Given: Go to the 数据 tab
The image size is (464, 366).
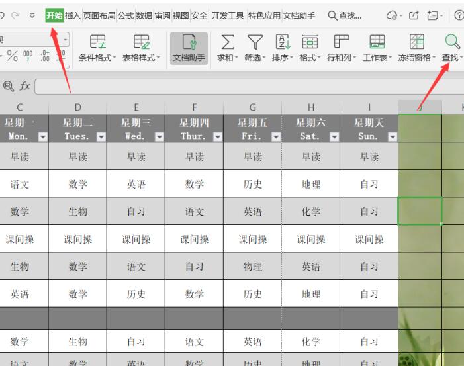Looking at the screenshot, I should (144, 15).
